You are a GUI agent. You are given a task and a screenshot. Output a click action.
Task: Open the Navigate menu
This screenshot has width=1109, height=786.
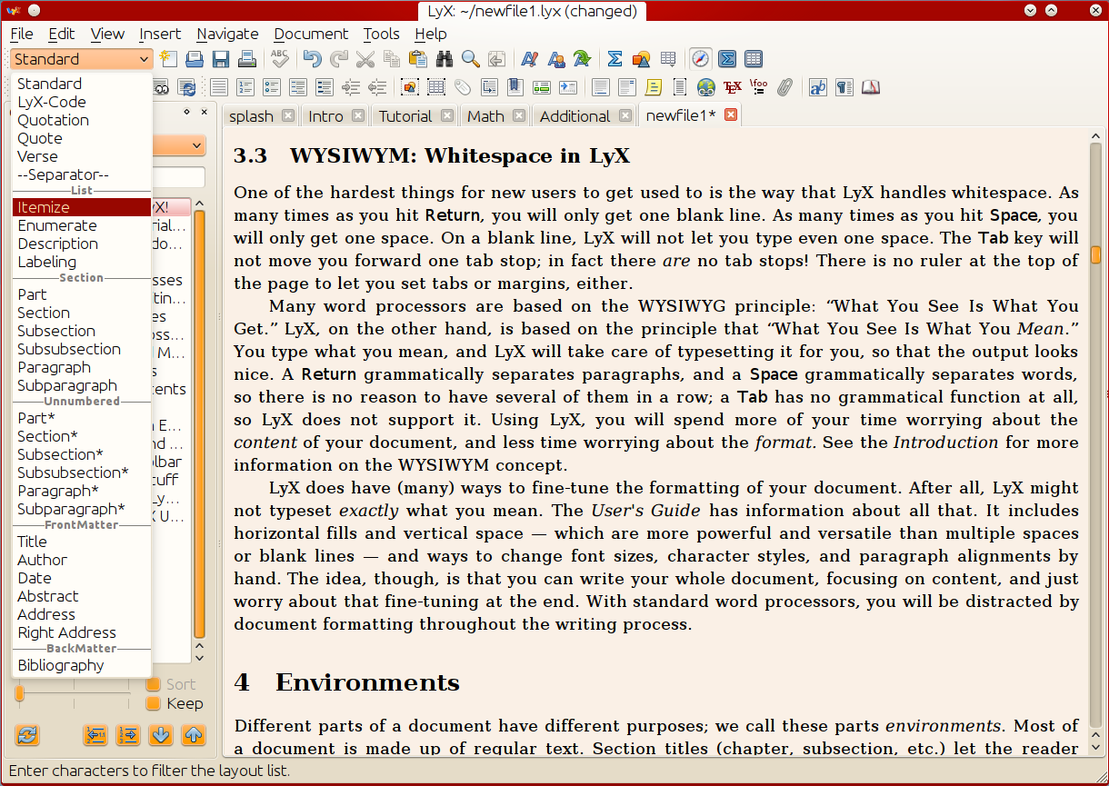point(227,34)
